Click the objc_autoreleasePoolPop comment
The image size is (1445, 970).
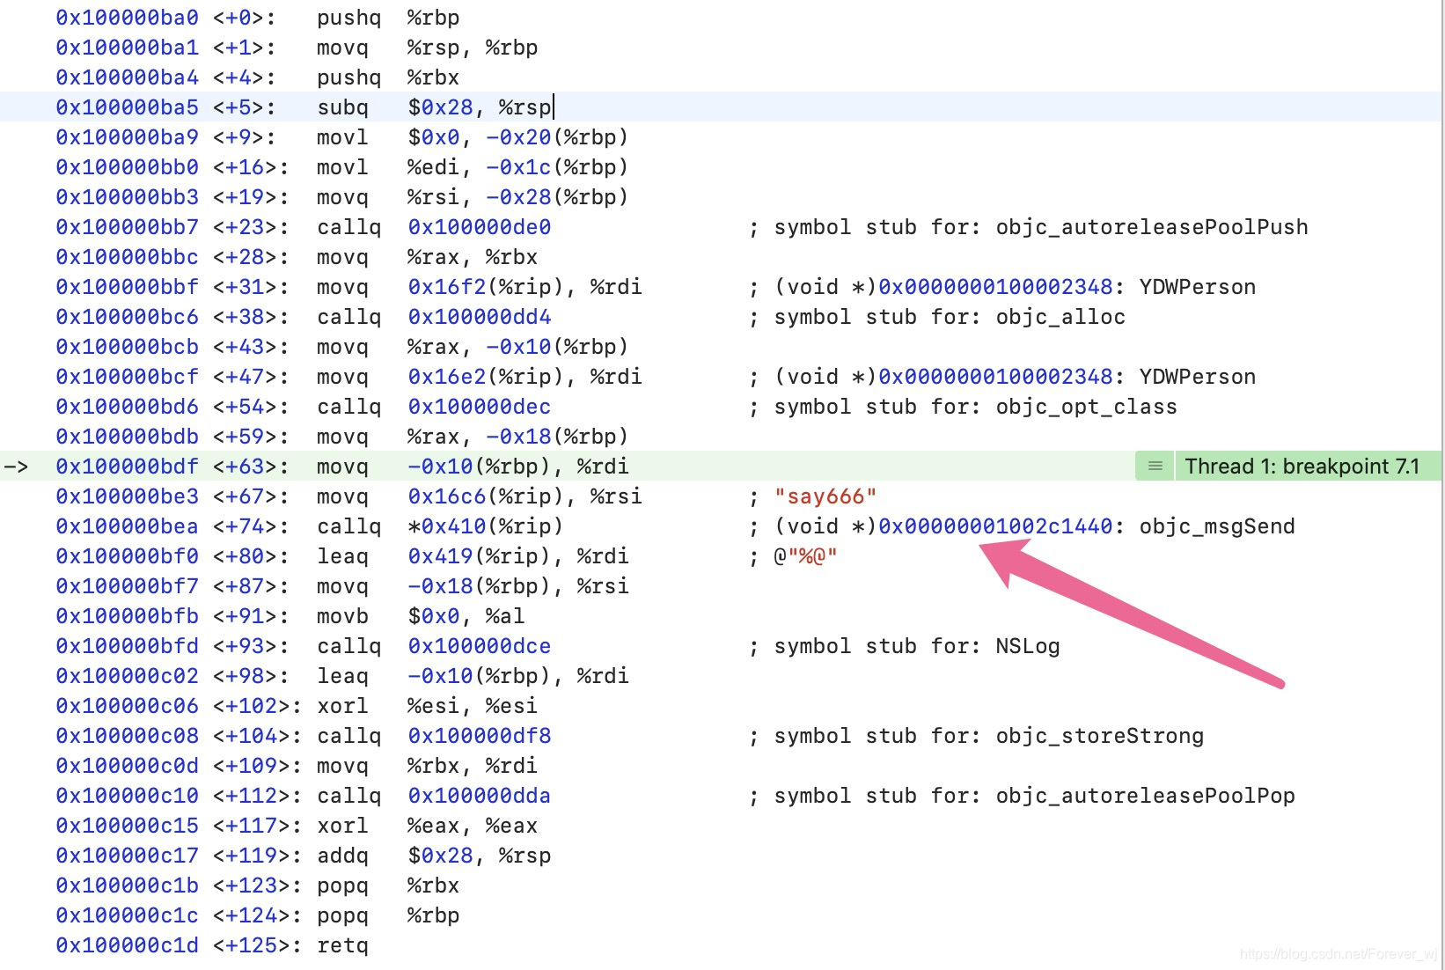point(1022,796)
